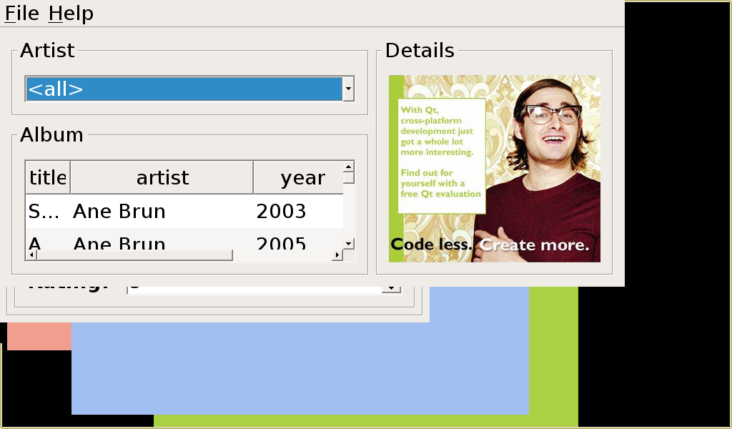Screen dimensions: 732x429
Task: Select the <all> artist combo box
Action: click(x=184, y=89)
